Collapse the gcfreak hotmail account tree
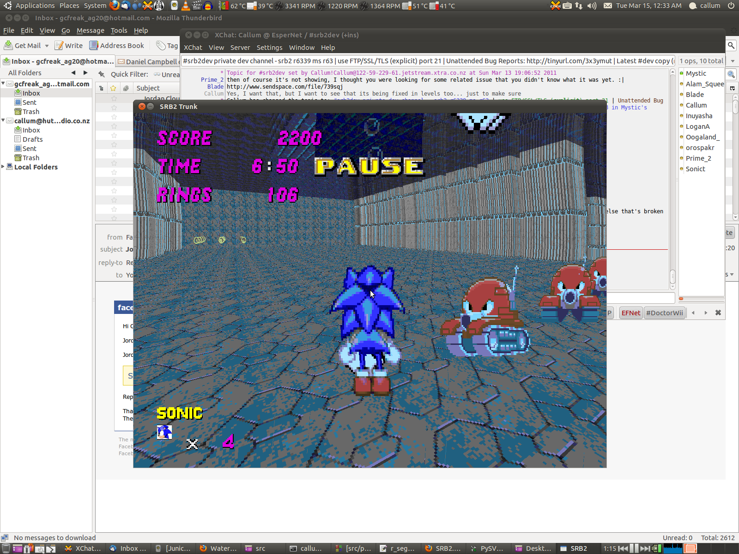Viewport: 739px width, 554px height. tap(3, 84)
